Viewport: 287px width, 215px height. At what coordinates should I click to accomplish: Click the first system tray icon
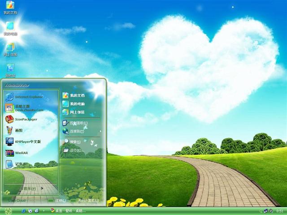[265, 211]
